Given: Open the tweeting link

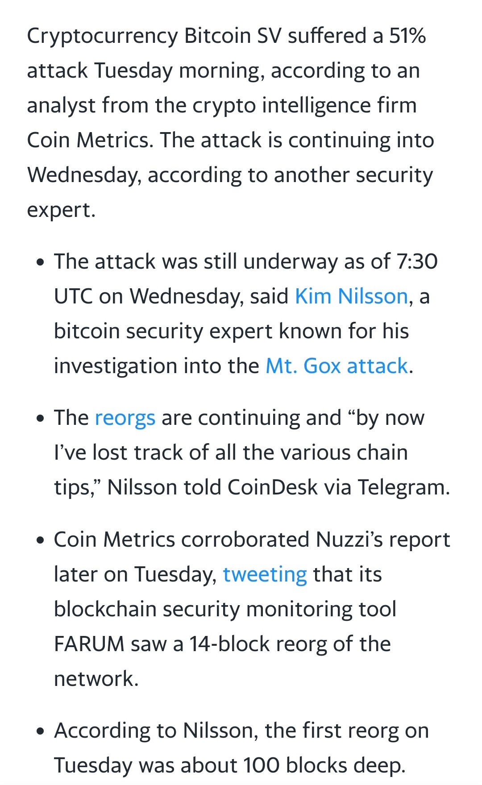Looking at the screenshot, I should pyautogui.click(x=265, y=575).
